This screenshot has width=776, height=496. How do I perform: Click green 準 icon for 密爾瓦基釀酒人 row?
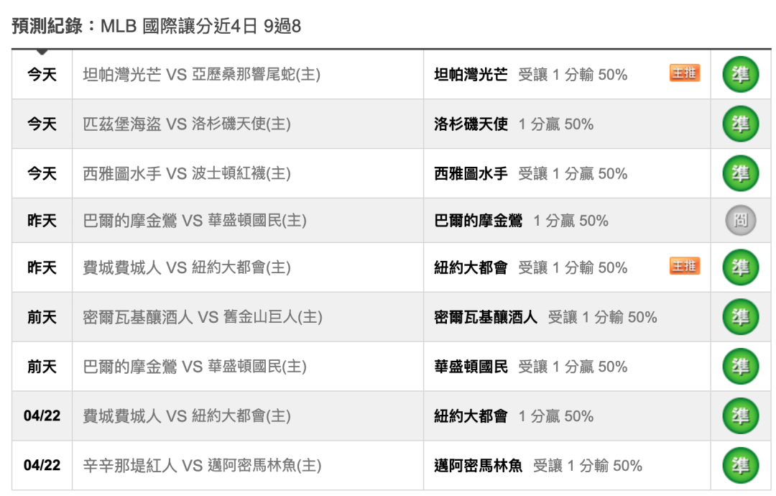[740, 317]
